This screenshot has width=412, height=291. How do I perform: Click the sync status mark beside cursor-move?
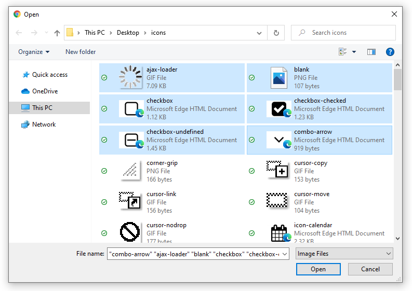(251, 202)
